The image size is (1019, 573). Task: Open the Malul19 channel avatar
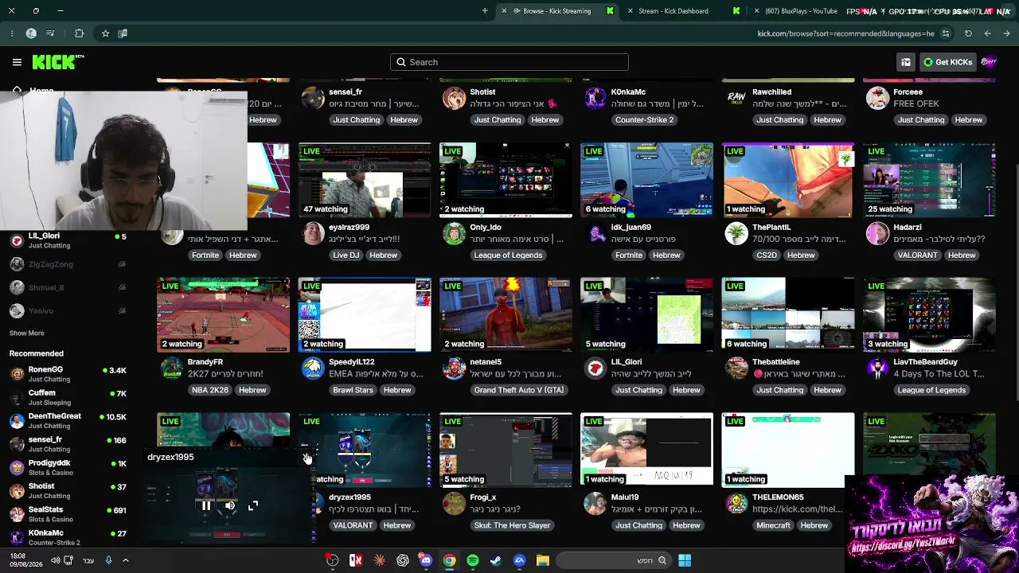(595, 504)
